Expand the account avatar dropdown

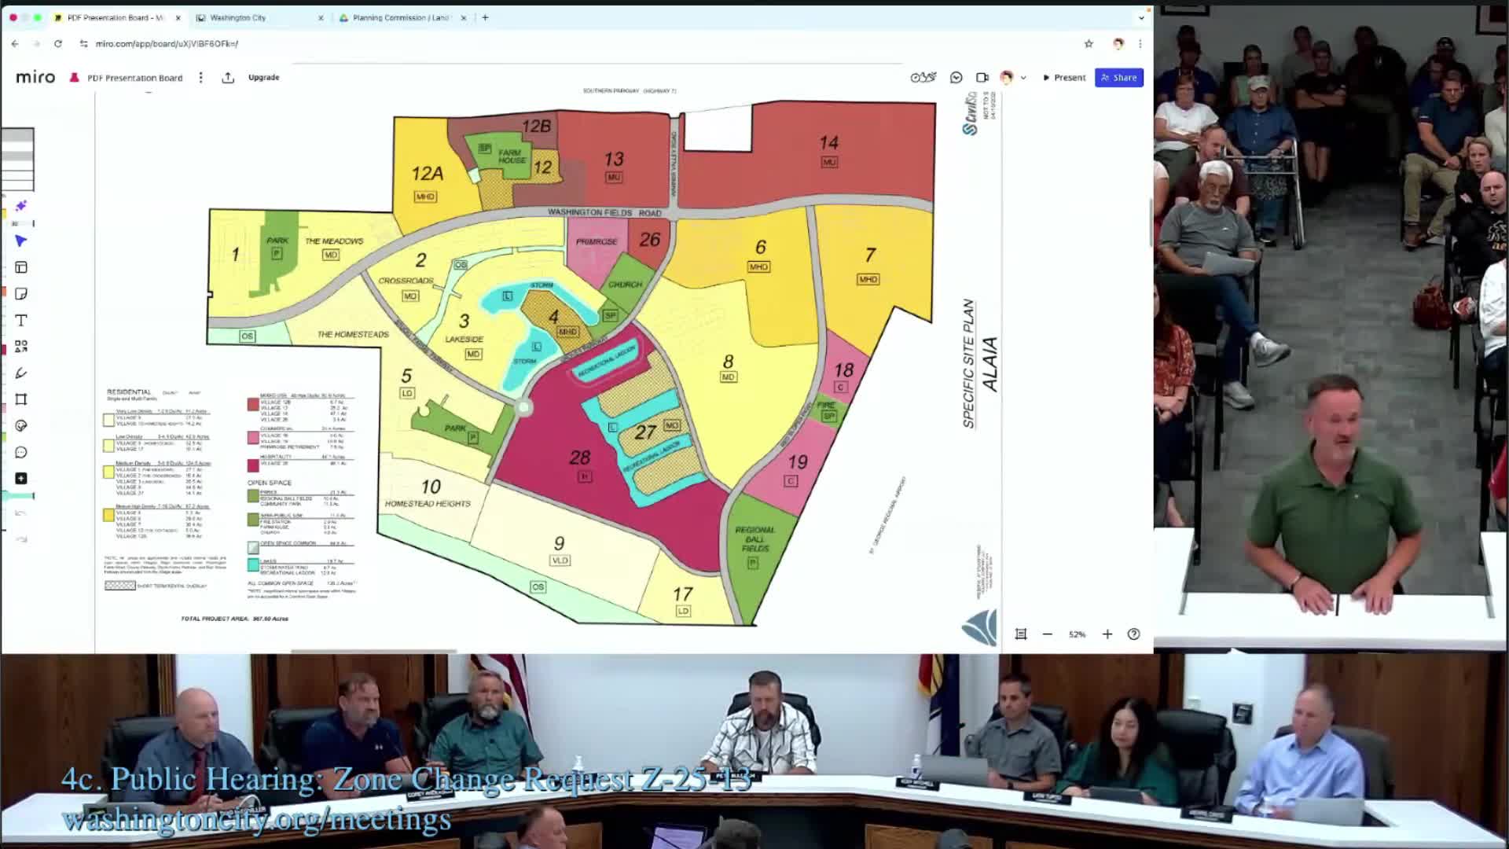click(x=1023, y=78)
